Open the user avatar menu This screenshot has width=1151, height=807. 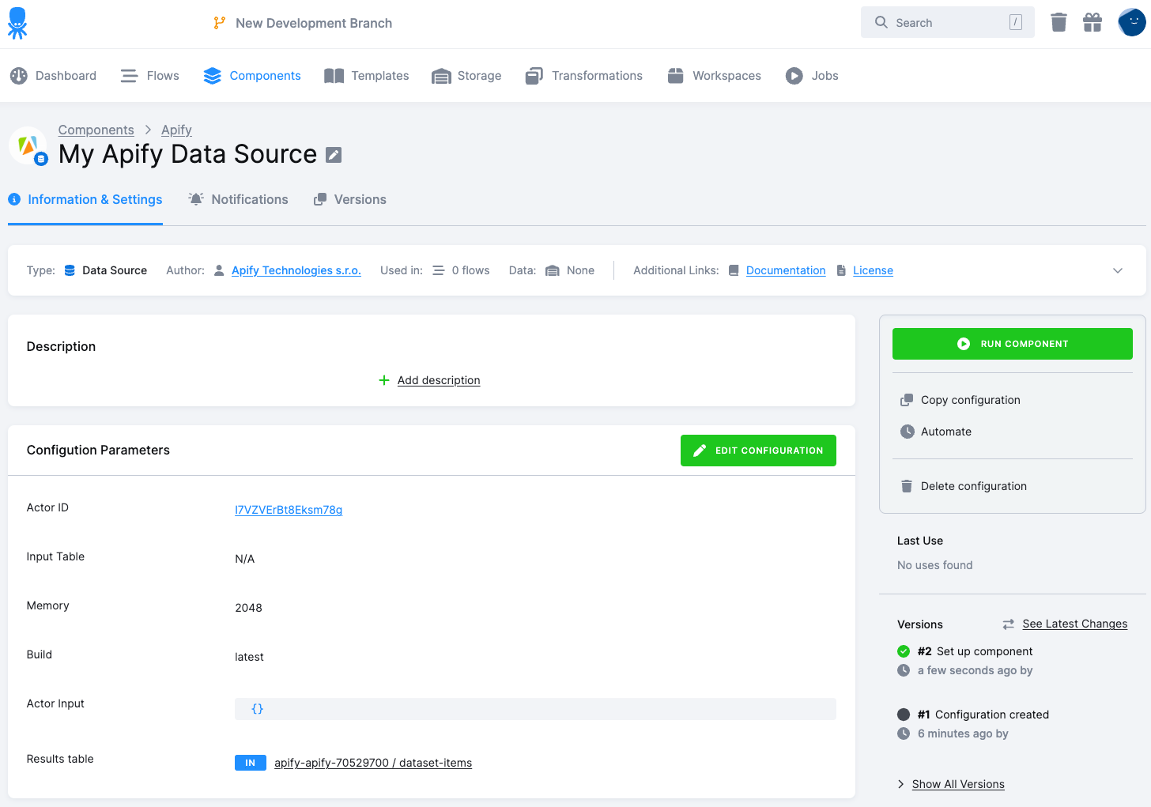[1130, 22]
